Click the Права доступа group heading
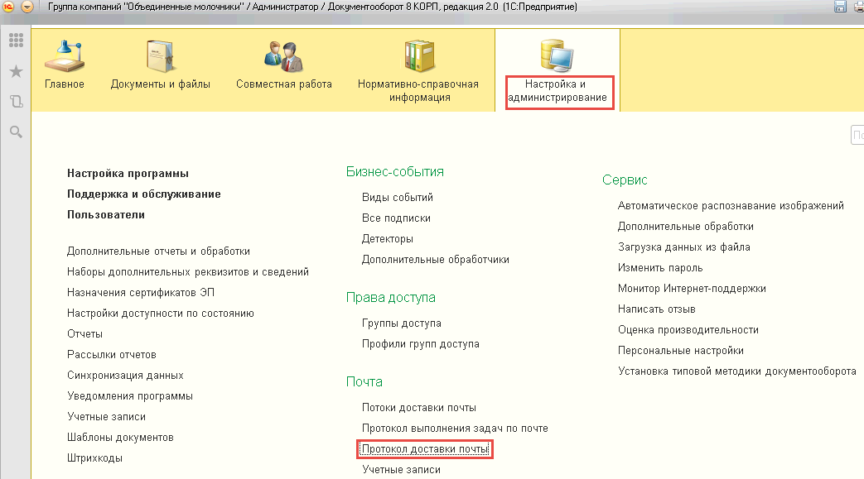This screenshot has height=479, width=864. click(391, 297)
